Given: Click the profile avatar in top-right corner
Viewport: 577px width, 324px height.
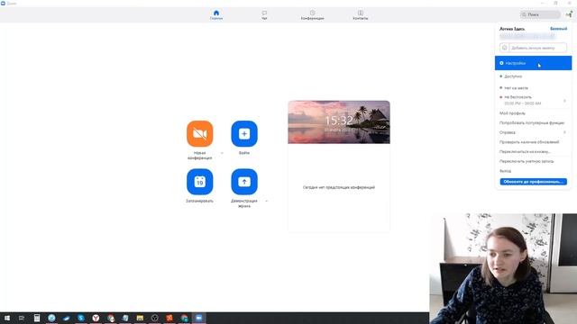Looking at the screenshot, I should tap(569, 14).
